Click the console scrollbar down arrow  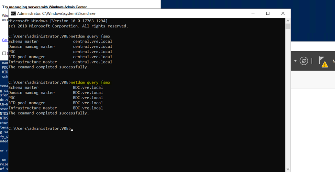click(x=288, y=169)
